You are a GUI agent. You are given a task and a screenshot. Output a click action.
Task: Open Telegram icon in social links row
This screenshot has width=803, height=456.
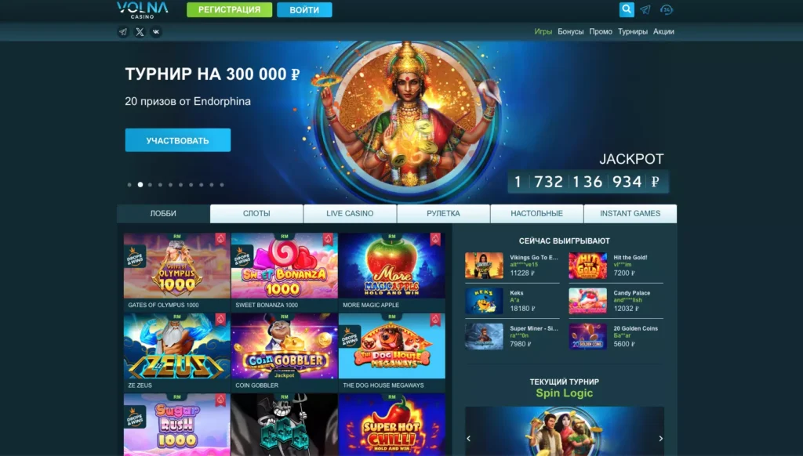point(123,31)
